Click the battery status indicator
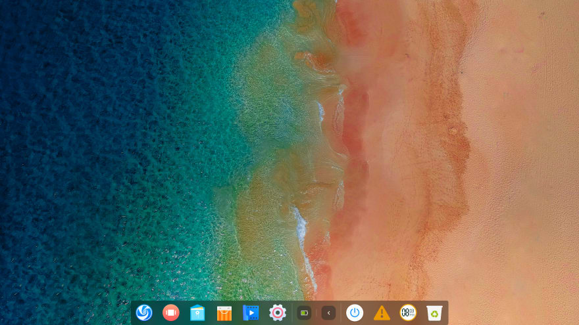 [x=304, y=313]
